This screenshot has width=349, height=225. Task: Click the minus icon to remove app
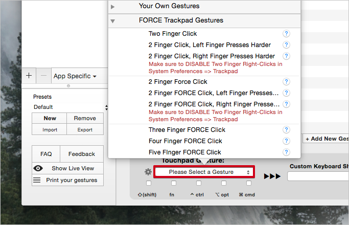pyautogui.click(x=43, y=76)
